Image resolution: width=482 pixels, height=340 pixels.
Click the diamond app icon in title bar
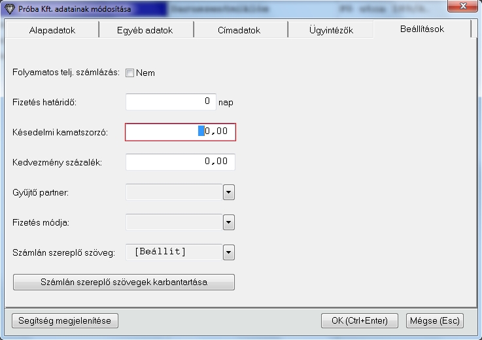tap(9, 8)
